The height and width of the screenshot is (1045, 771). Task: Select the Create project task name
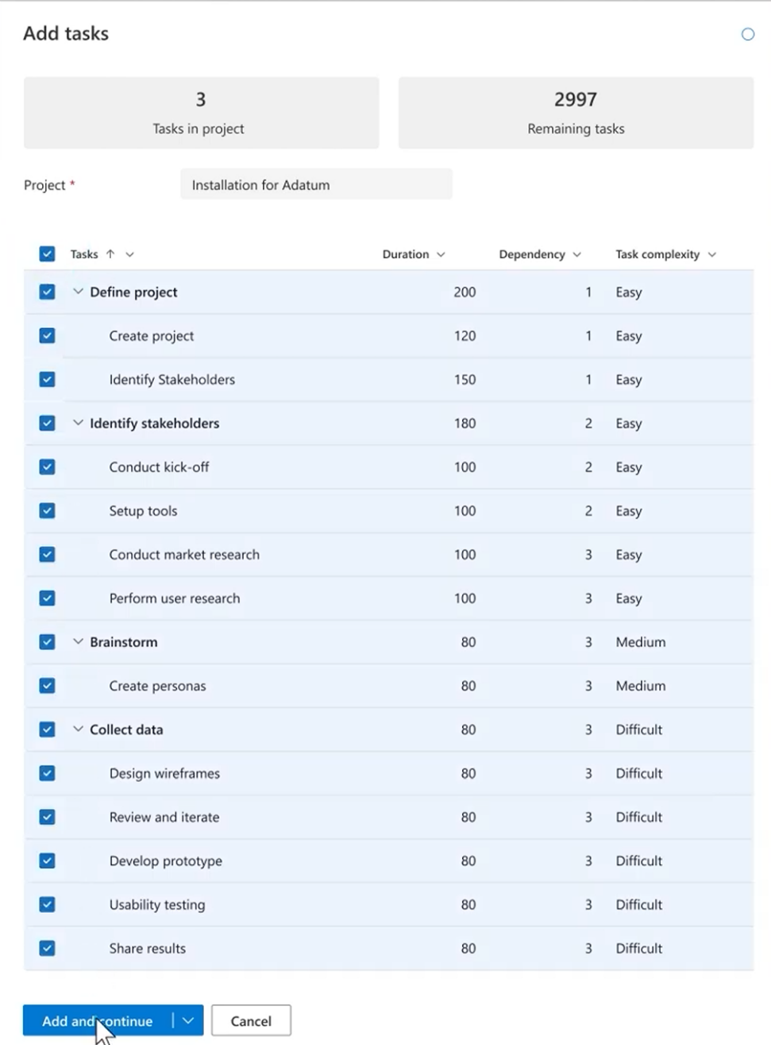pyautogui.click(x=152, y=336)
